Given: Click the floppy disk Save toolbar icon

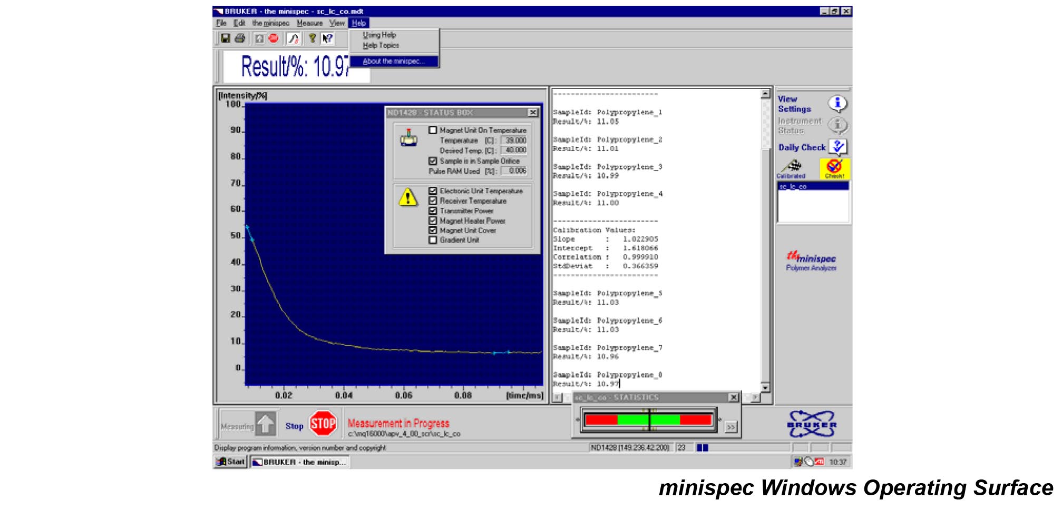Looking at the screenshot, I should pos(226,38).
